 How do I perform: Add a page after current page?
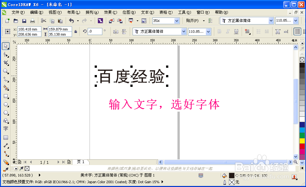point(69,162)
